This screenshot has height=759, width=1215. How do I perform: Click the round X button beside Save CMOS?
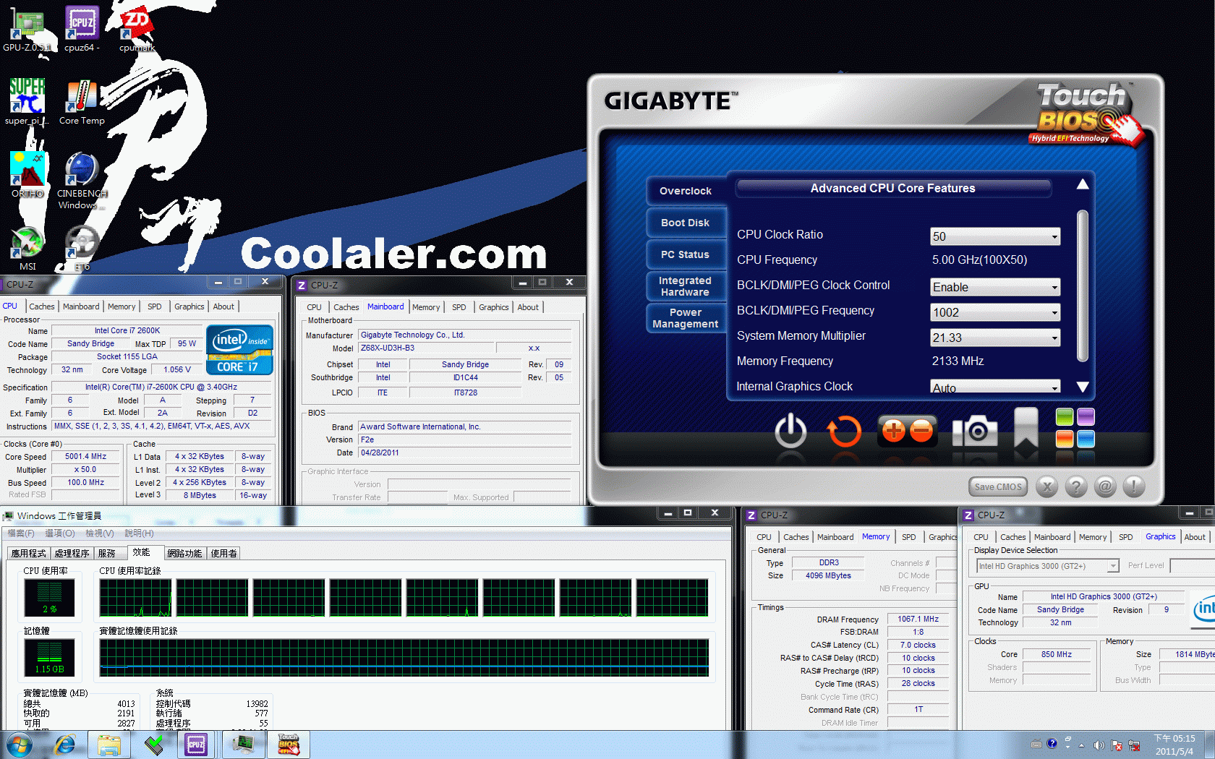click(1046, 487)
